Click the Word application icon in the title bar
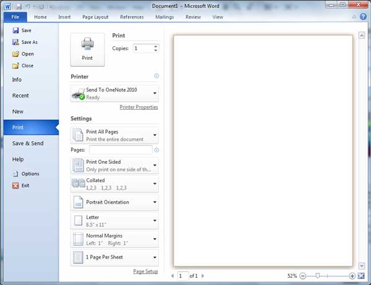The image size is (371, 285). click(x=7, y=6)
